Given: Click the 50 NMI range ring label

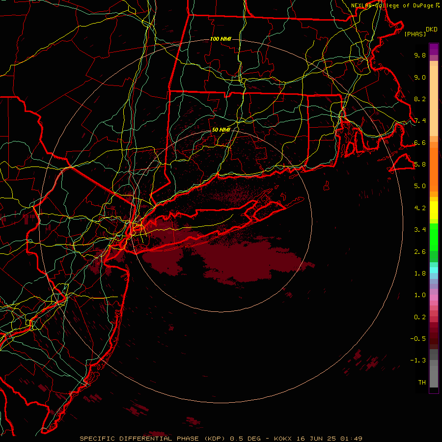Looking at the screenshot, I should pyautogui.click(x=221, y=130).
